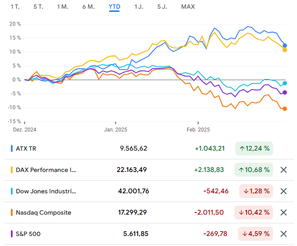This screenshot has width=297, height=246.
Task: Click the +1.043,21 point change
Action: click(x=210, y=148)
